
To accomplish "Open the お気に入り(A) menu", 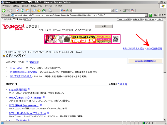I will point(37,6).
